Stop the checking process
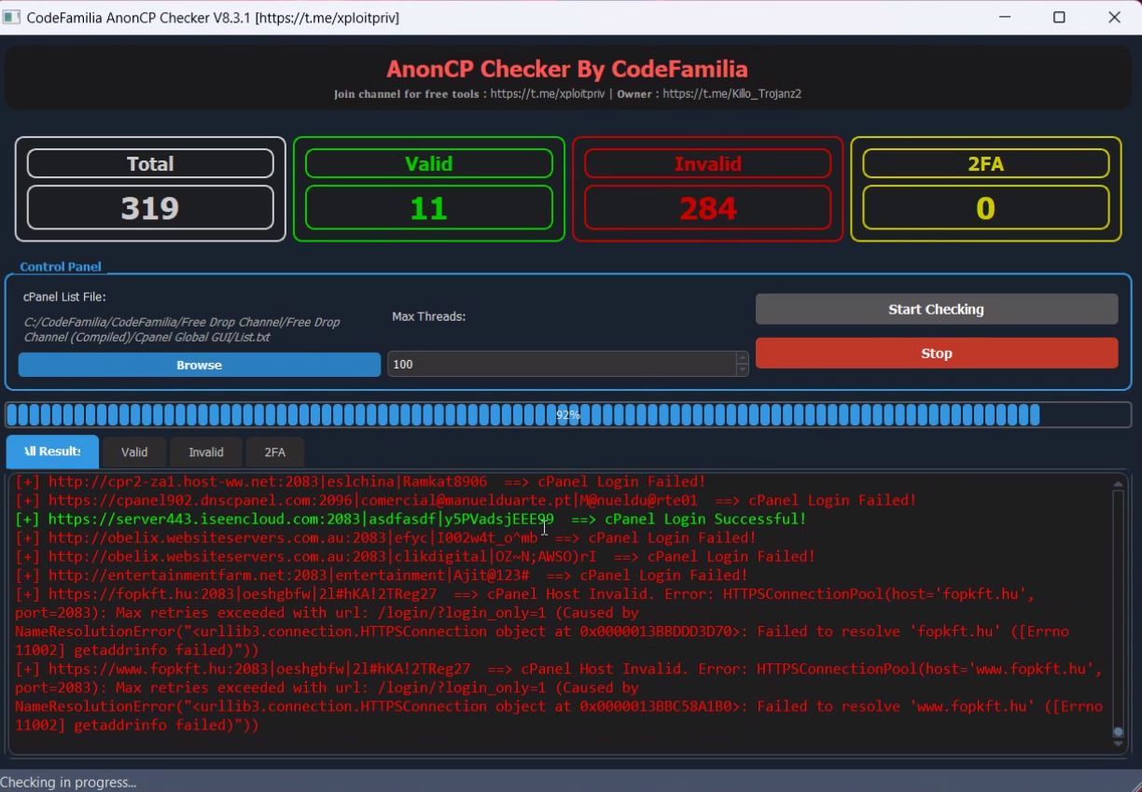Viewport: 1142px width, 792px height. coord(936,353)
